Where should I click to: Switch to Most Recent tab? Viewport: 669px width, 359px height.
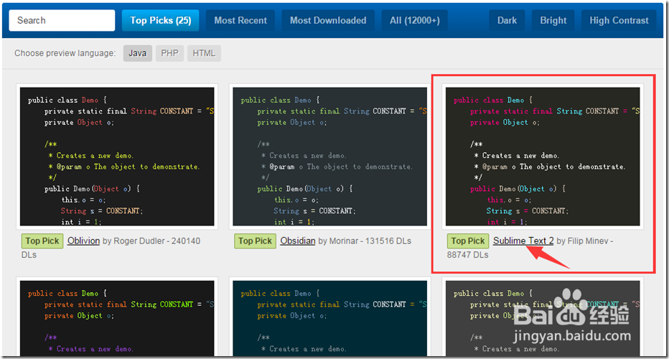[x=240, y=21]
